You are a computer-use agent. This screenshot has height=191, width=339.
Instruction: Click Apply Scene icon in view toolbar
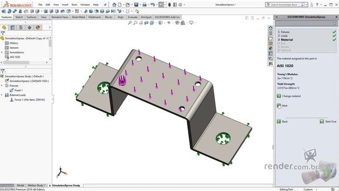click(183, 22)
